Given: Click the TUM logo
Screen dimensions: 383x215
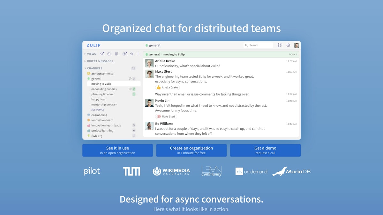Looking at the screenshot, I should point(131,171).
